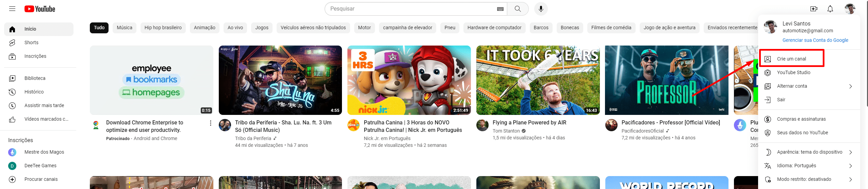This screenshot has width=868, height=189.
Task: Open Biblioteca in the sidebar
Action: pyautogui.click(x=39, y=78)
